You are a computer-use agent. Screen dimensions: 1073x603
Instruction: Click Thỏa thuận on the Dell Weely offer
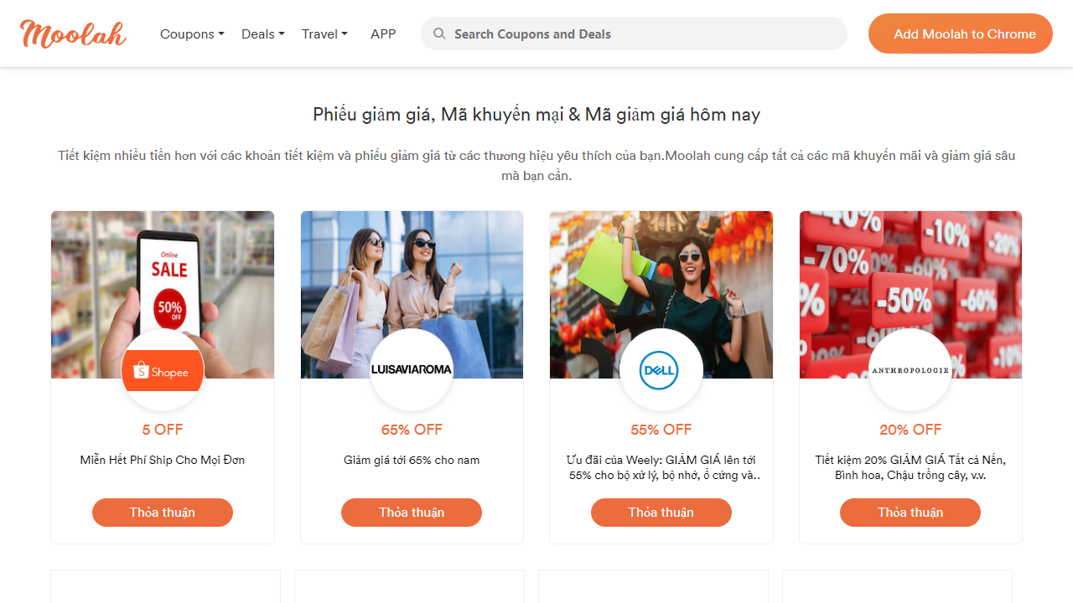[661, 512]
